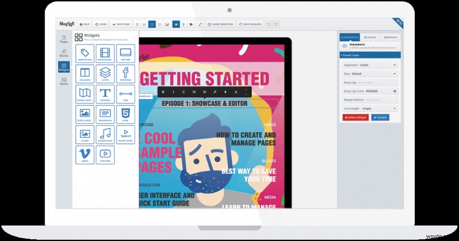The width and height of the screenshot is (459, 241).
Task: Click the red Delete Widget button
Action: [356, 117]
